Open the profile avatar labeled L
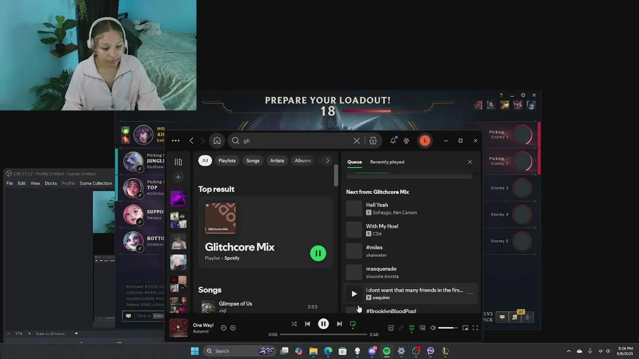 tap(425, 141)
